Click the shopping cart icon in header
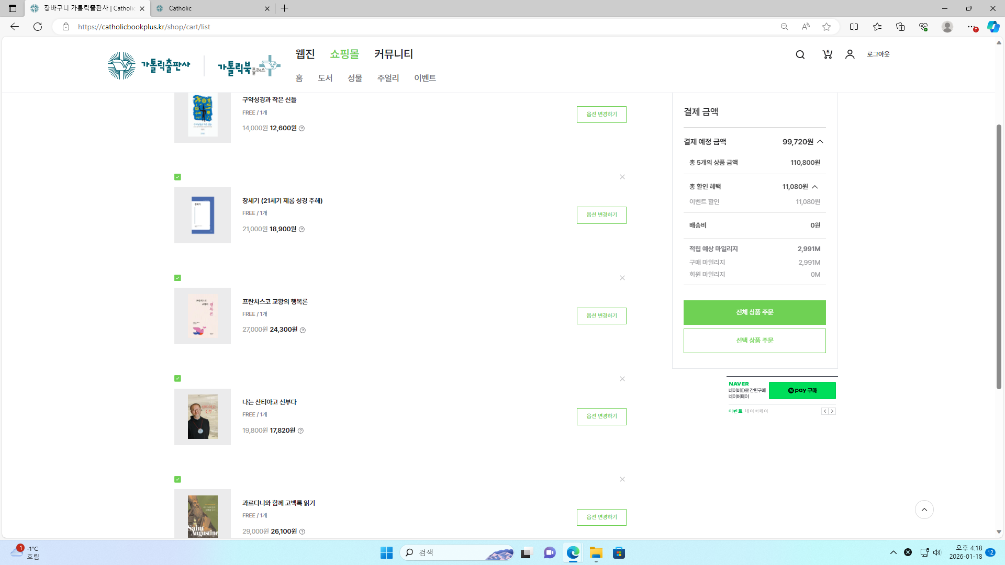The height and width of the screenshot is (565, 1005). [x=827, y=54]
